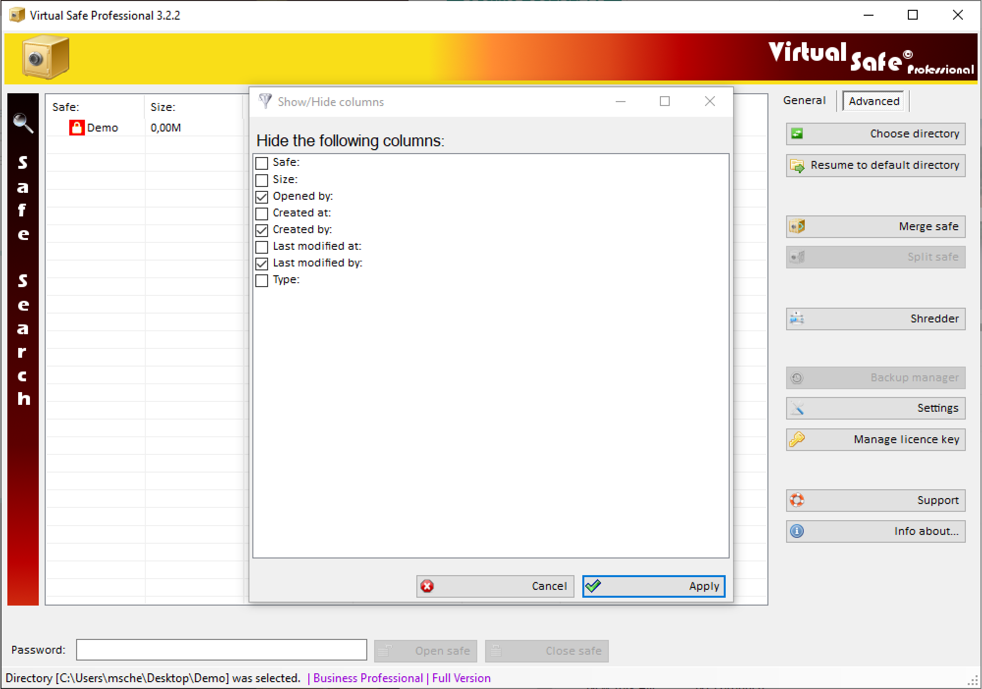Open Settings via its label
Screen dimensions: 982x689
click(938, 408)
